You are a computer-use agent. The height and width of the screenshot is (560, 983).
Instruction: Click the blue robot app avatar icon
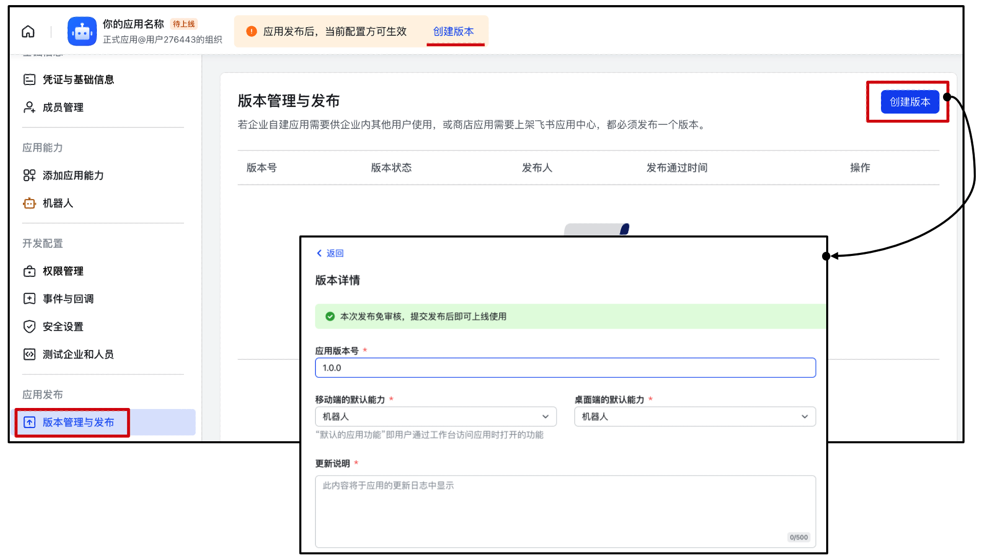82,32
